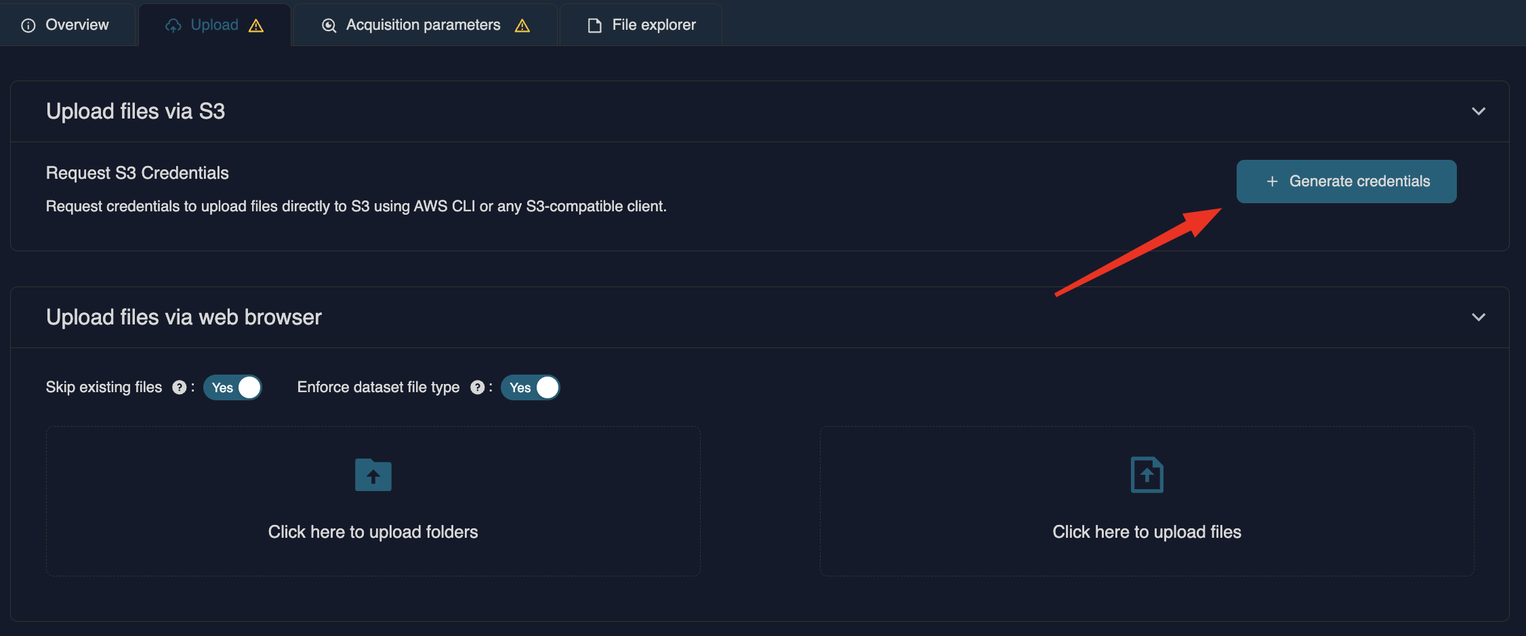
Task: Open the Acquisition parameters tab
Action: [x=424, y=25]
